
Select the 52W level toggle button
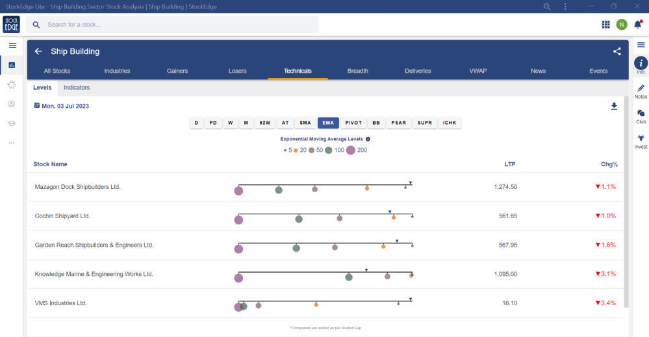tap(264, 123)
